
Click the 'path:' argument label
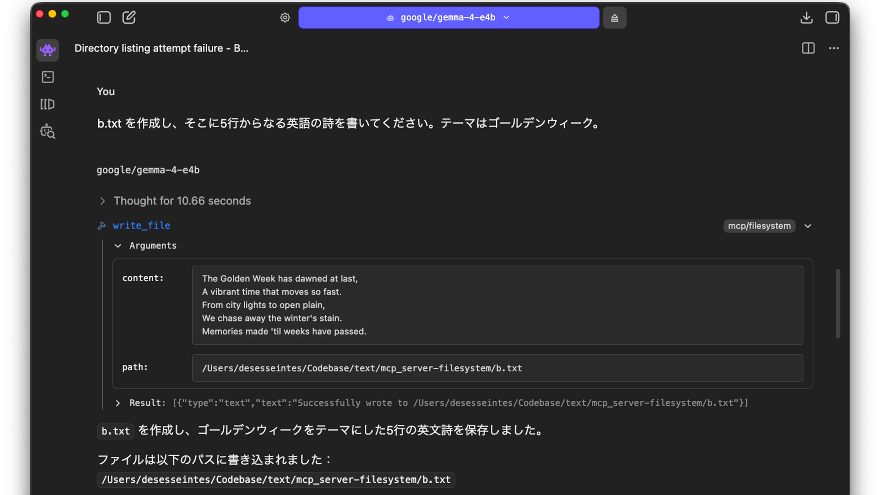135,367
